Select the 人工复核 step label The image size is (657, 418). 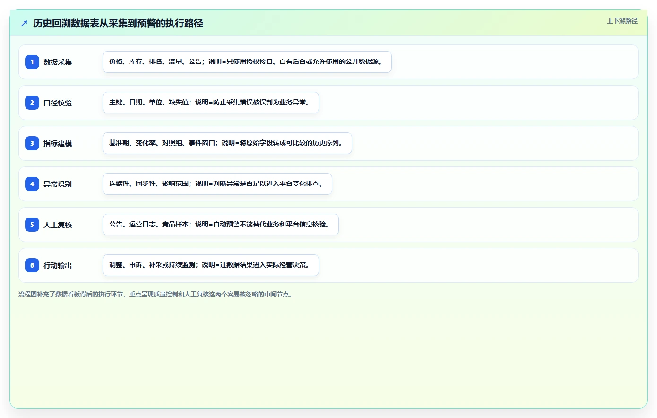tap(58, 225)
